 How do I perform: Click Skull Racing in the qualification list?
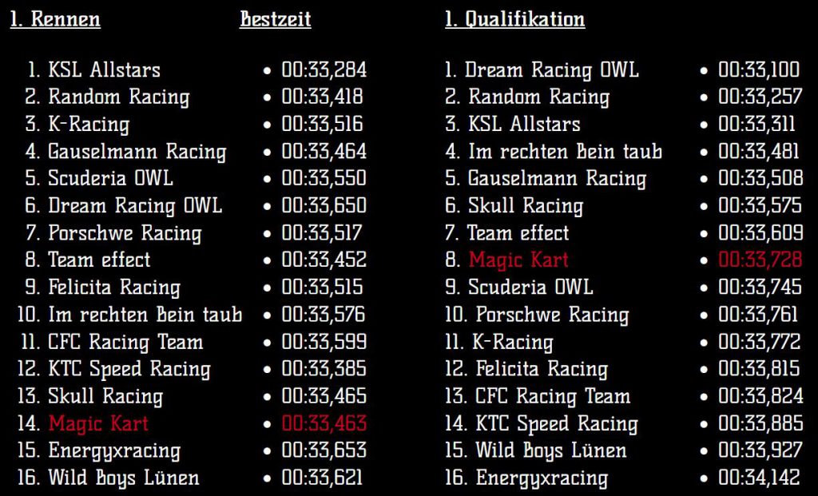(x=526, y=205)
